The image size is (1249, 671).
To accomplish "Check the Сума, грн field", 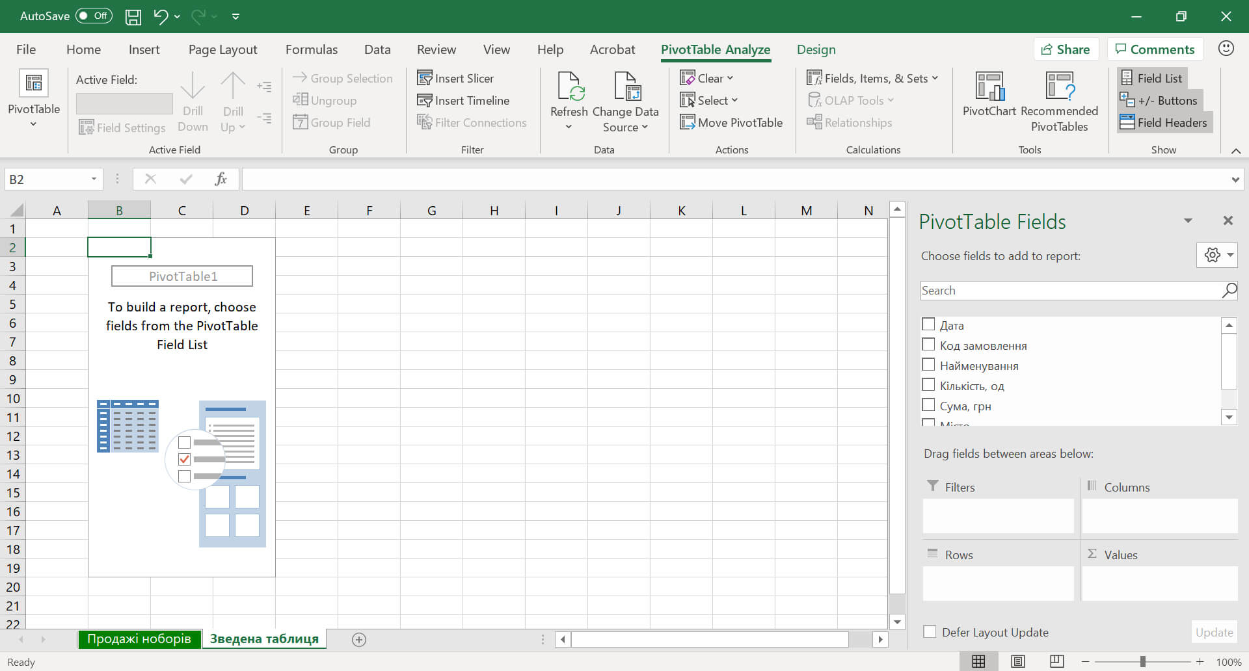I will point(928,404).
